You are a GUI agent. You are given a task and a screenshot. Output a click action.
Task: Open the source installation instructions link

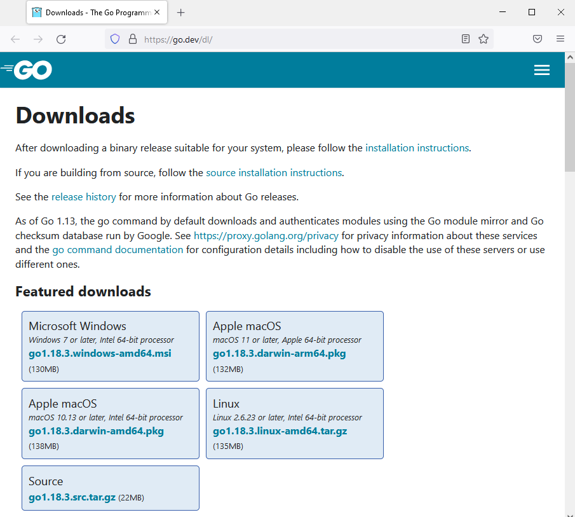click(x=274, y=172)
